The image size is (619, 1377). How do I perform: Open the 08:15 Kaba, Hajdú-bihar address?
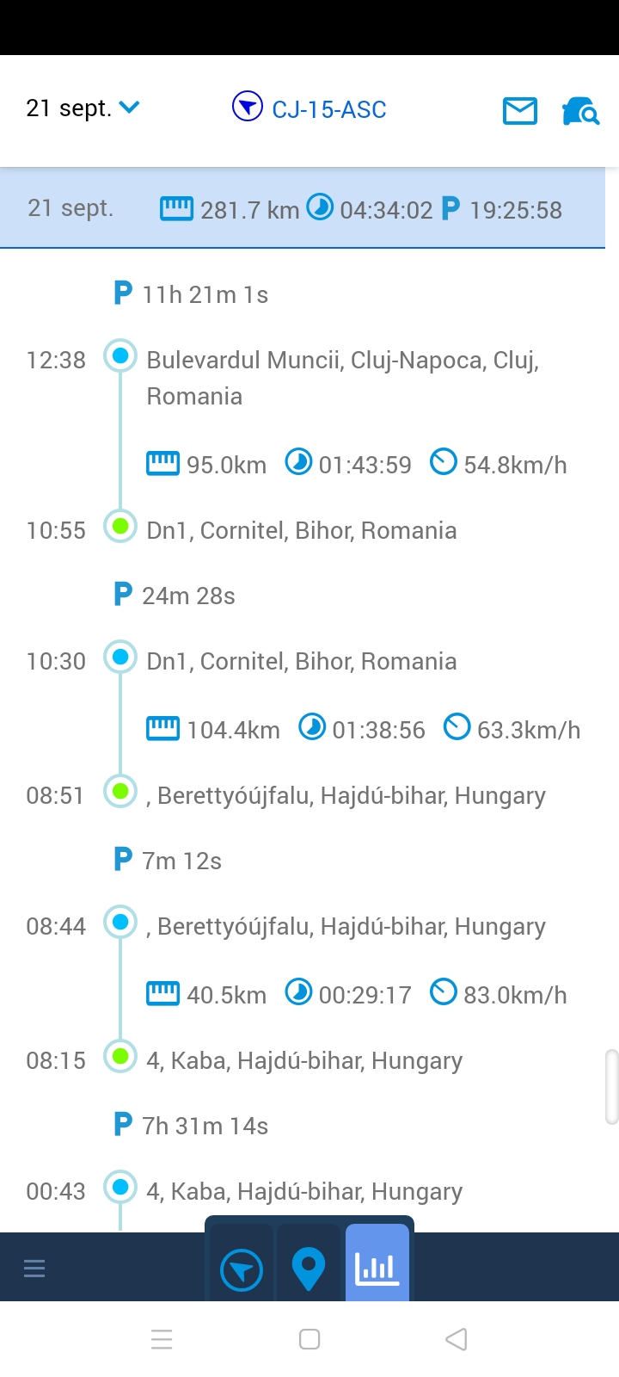tap(304, 1060)
